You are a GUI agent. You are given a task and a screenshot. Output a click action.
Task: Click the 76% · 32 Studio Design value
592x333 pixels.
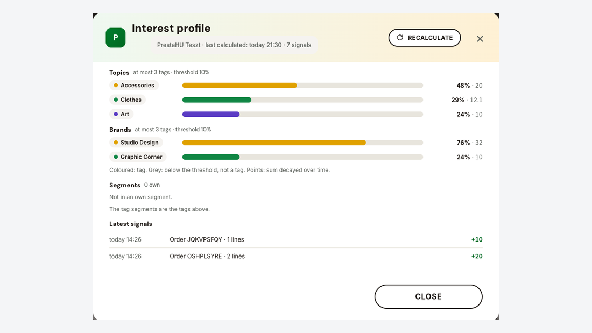pyautogui.click(x=469, y=143)
